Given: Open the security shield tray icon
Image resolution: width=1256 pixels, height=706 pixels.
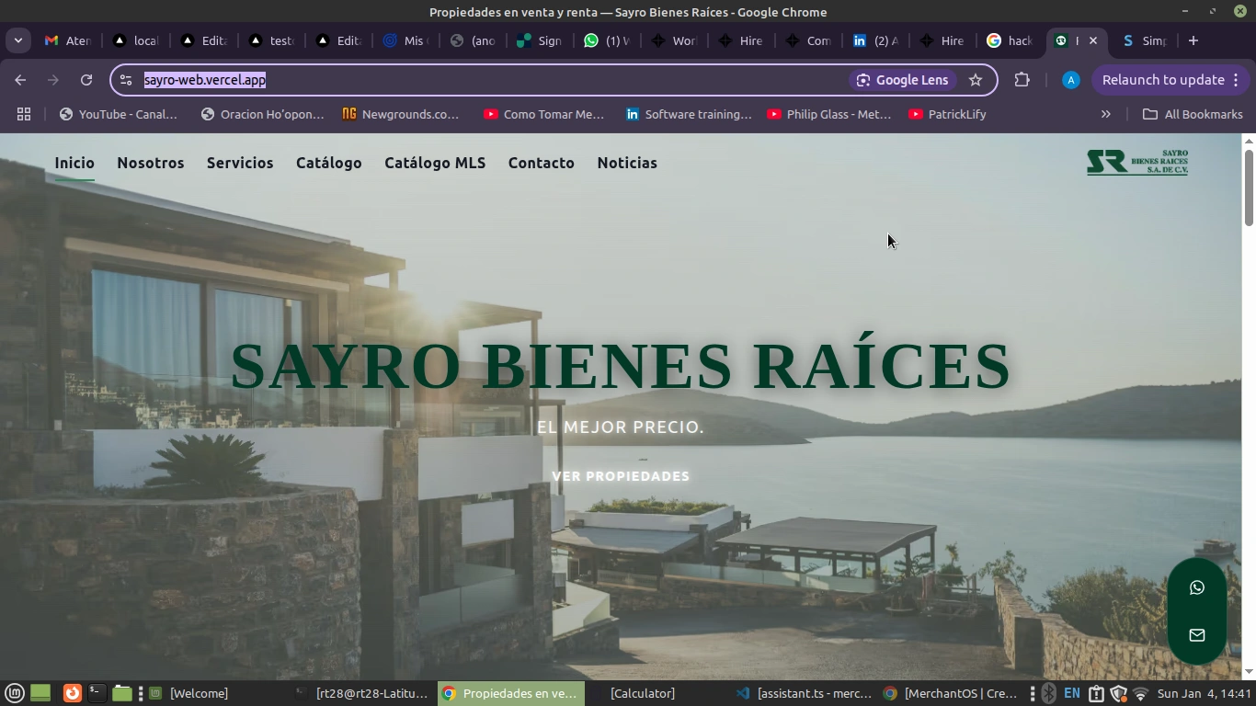Looking at the screenshot, I should (1118, 693).
